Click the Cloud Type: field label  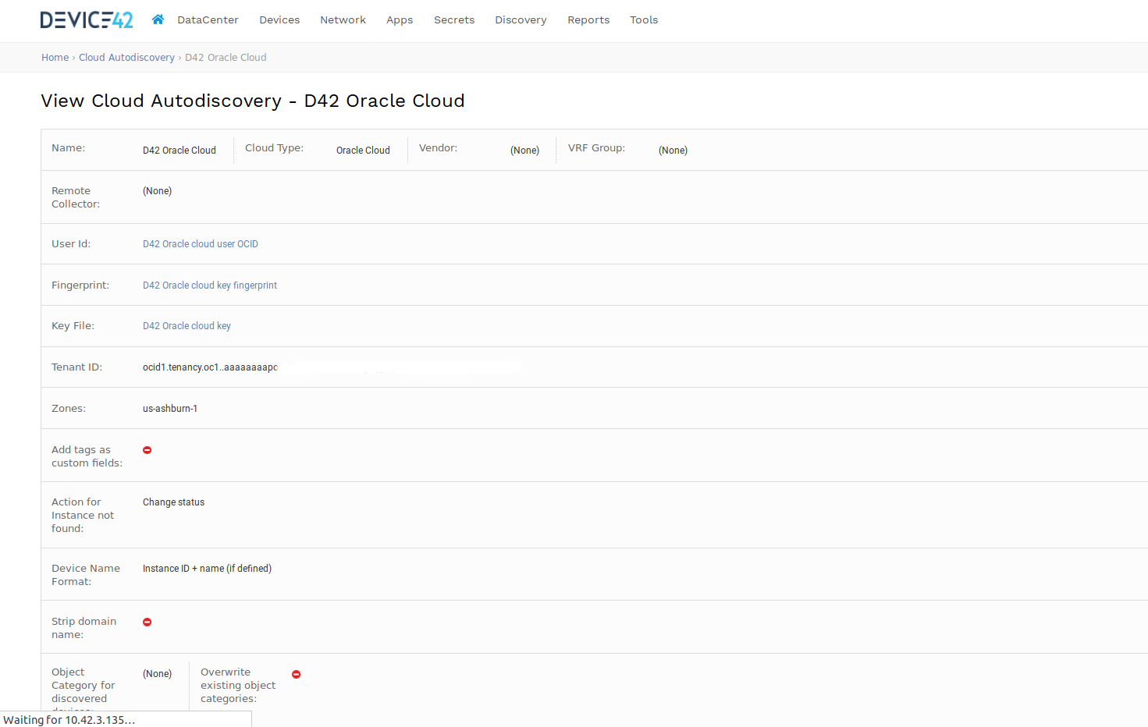click(x=274, y=148)
